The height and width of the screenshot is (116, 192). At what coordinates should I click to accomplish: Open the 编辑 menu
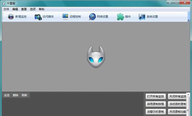point(15,9)
